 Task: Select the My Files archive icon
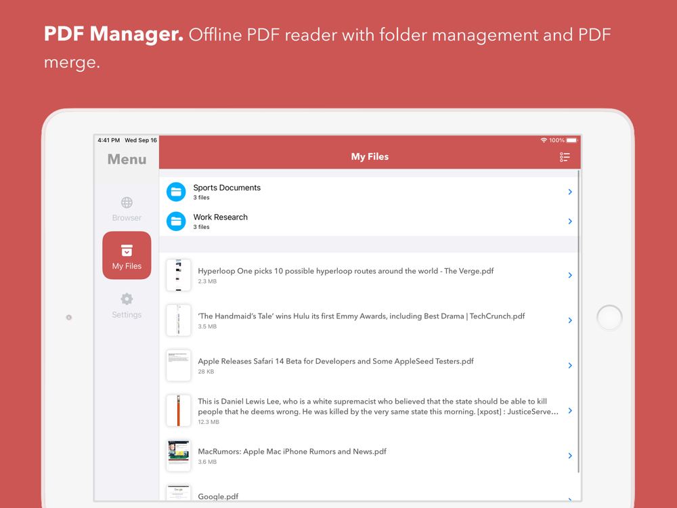tap(127, 250)
